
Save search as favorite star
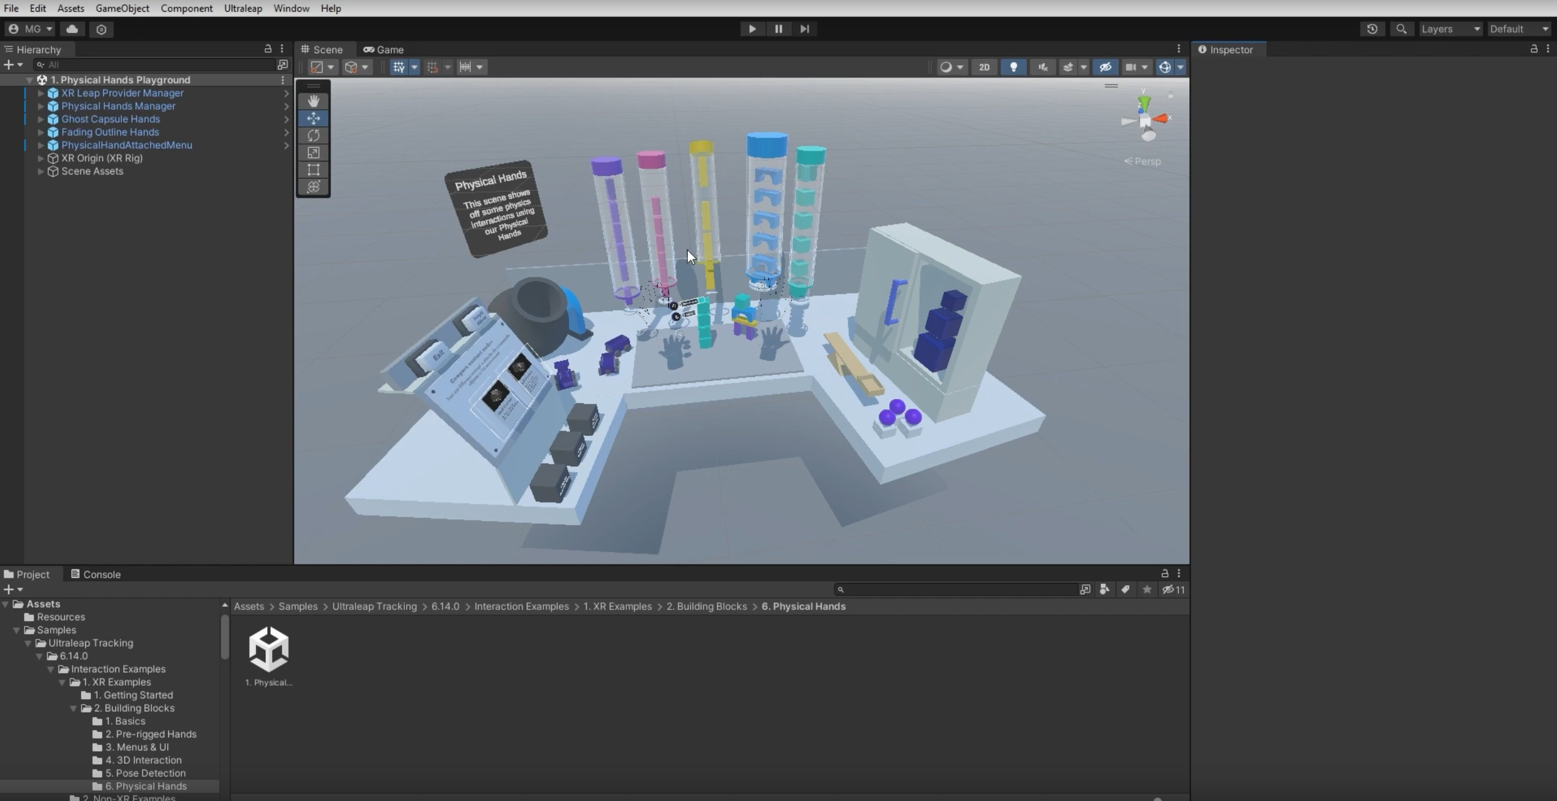point(1147,589)
